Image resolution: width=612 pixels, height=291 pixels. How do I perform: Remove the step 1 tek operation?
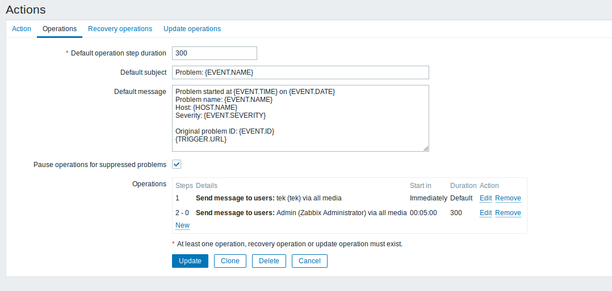pyautogui.click(x=508, y=198)
